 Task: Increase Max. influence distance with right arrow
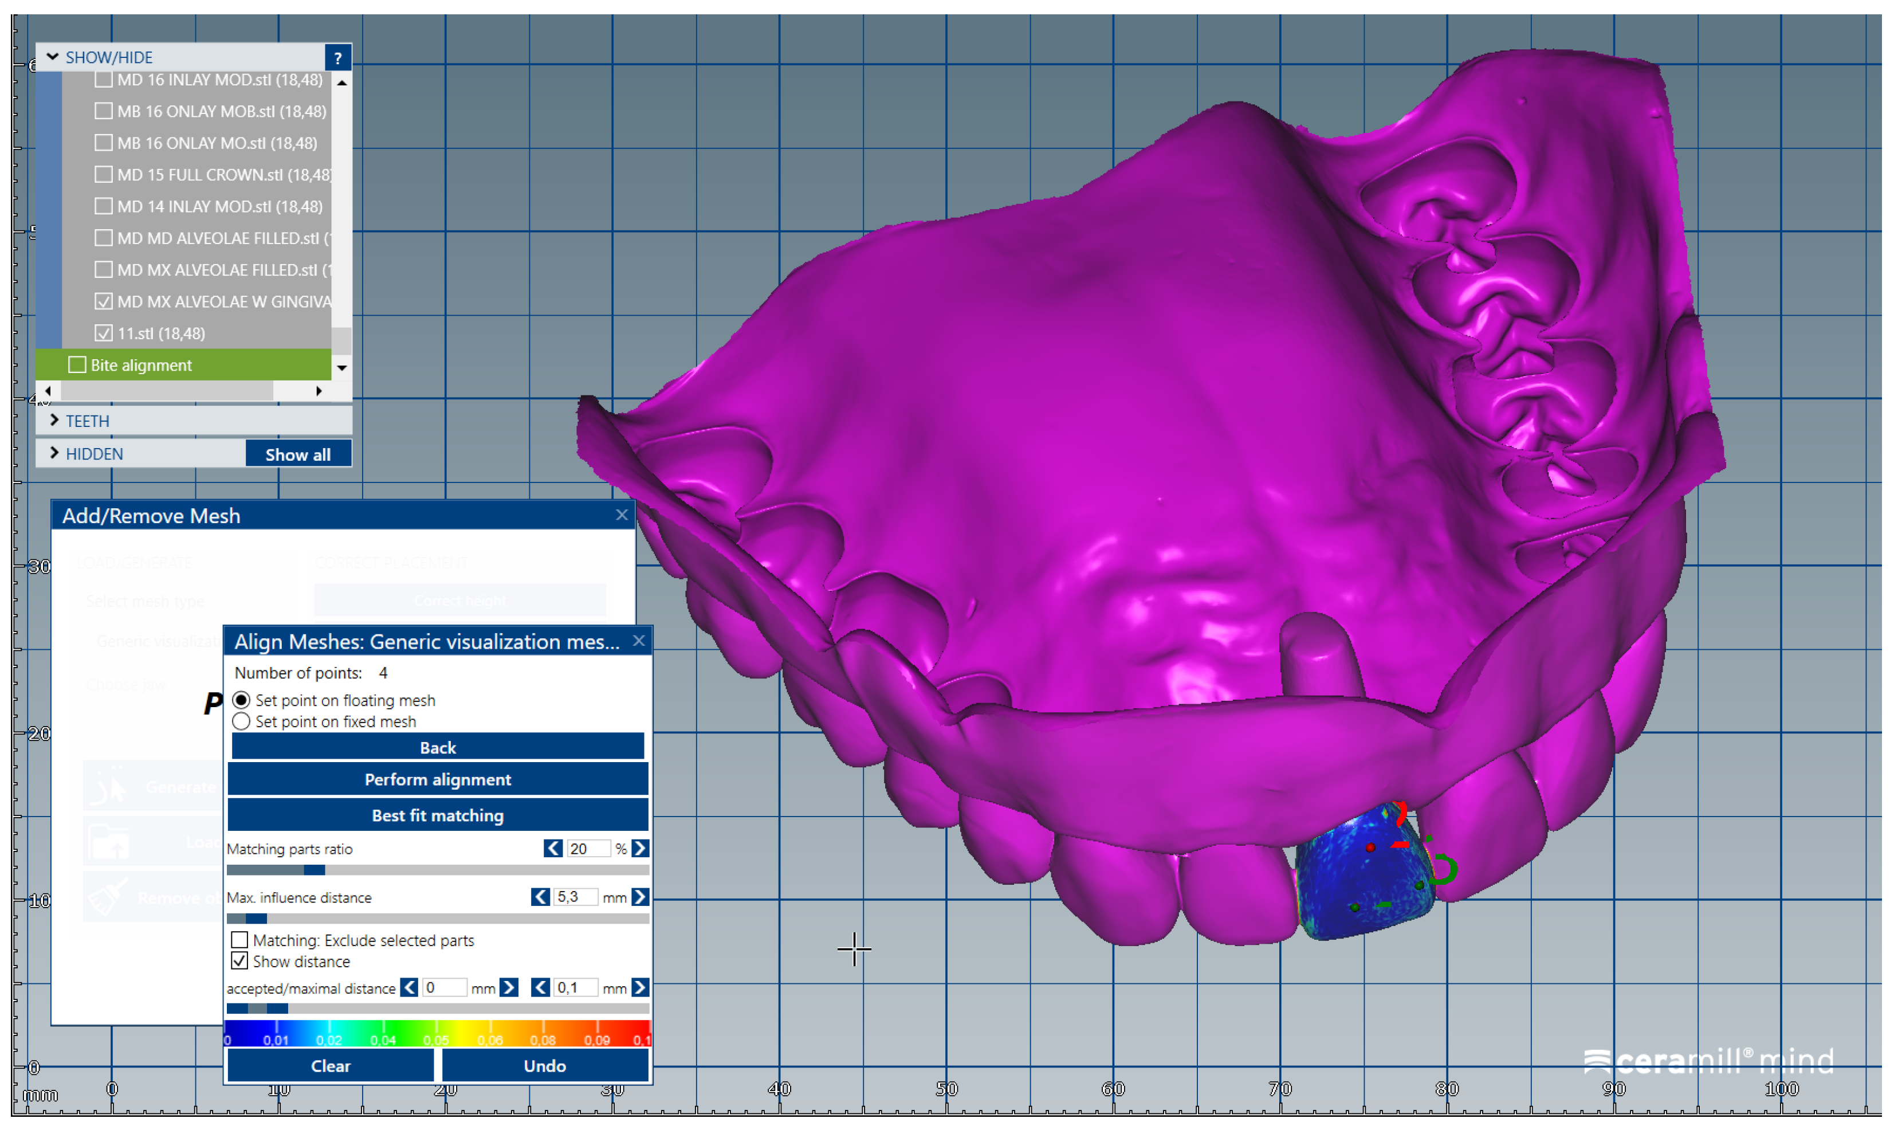(640, 896)
